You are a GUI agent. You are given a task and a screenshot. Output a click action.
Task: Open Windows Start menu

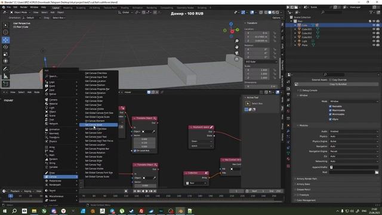point(4,211)
